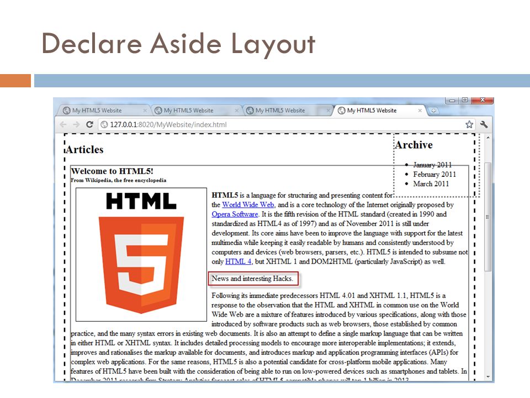Viewport: 530px width, 398px height.
Task: Minimize the browser window
Action: pyautogui.click(x=452, y=100)
